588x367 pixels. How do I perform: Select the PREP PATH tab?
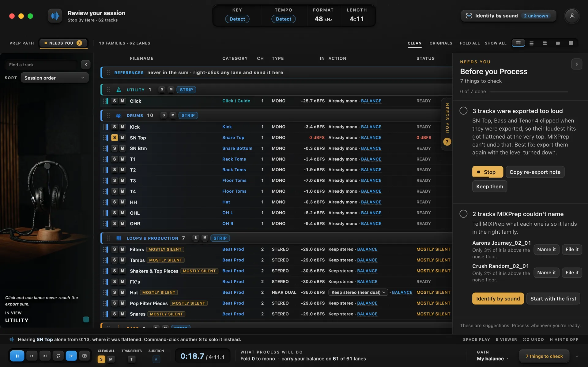(22, 43)
